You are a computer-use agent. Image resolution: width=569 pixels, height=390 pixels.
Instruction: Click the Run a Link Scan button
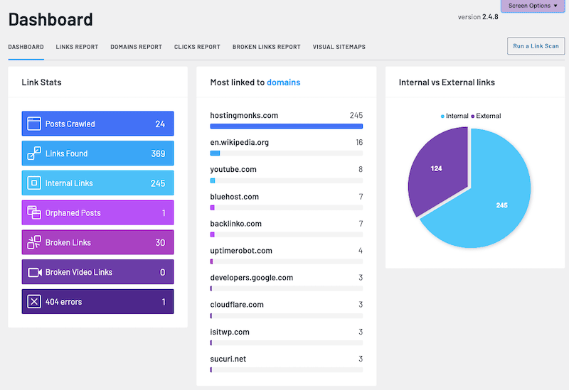coord(536,46)
